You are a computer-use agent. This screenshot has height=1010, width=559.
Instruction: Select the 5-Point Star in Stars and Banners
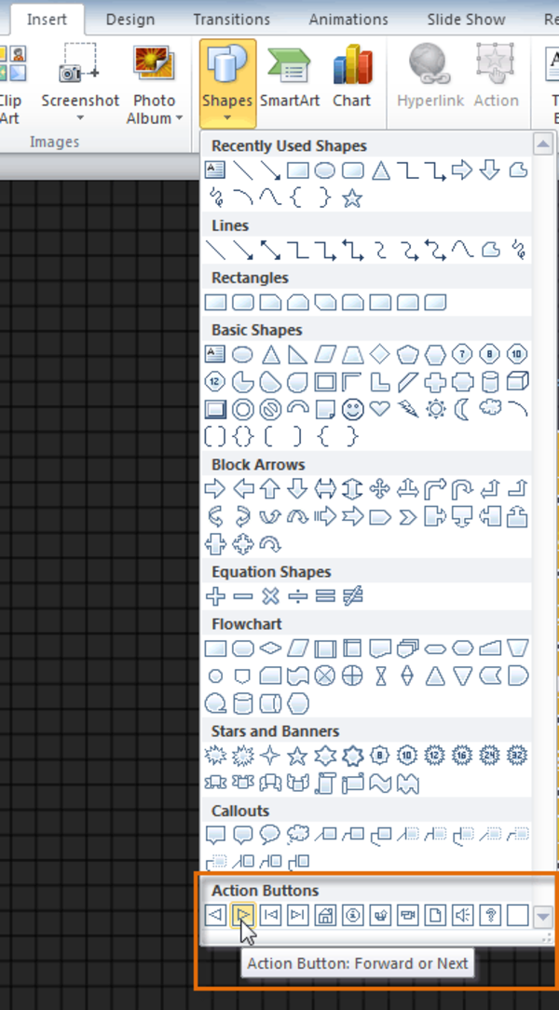(x=297, y=756)
